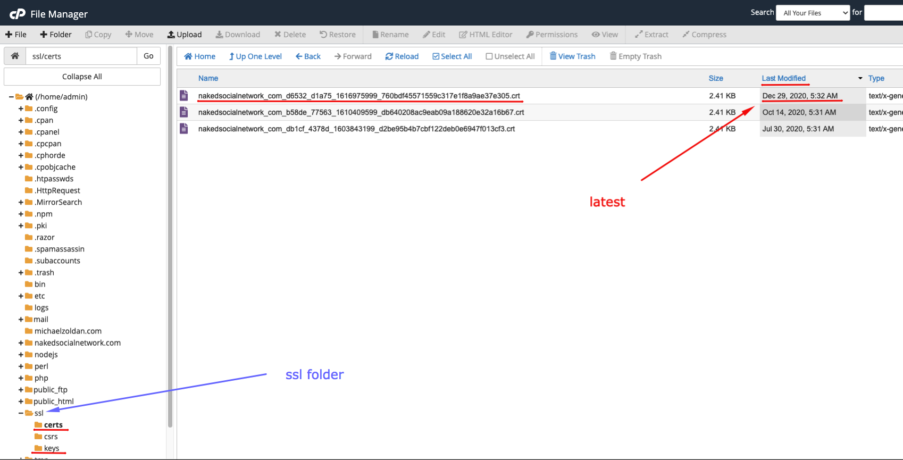
Task: Expand the .cpan folder
Action: coord(21,120)
